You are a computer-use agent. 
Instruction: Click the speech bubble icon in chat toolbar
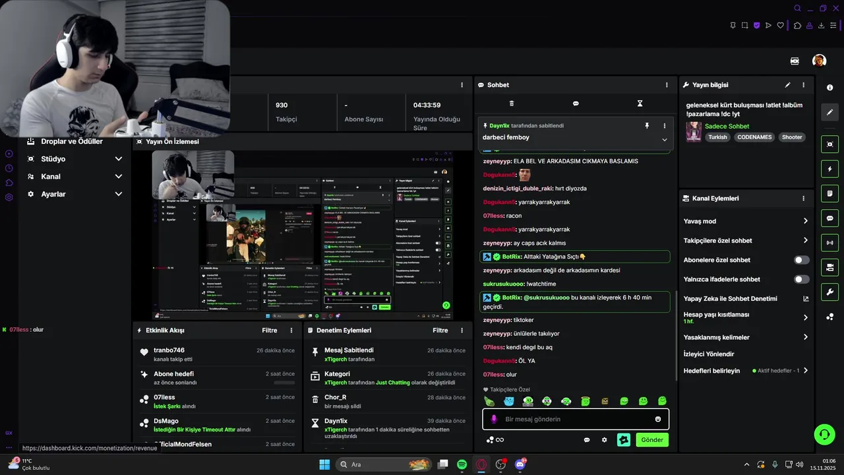click(x=576, y=104)
